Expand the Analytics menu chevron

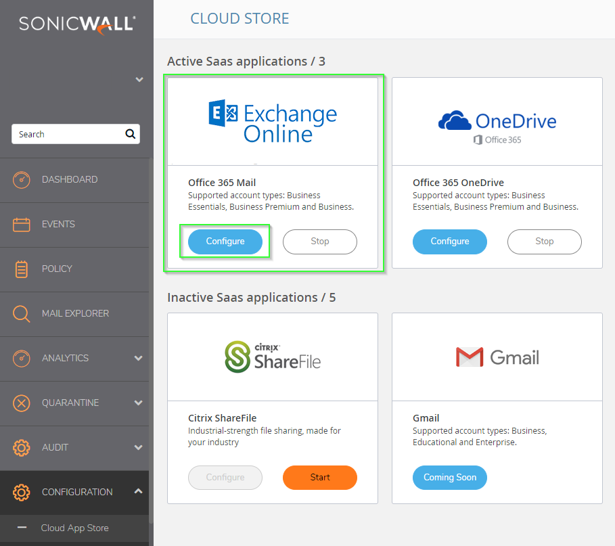[139, 358]
